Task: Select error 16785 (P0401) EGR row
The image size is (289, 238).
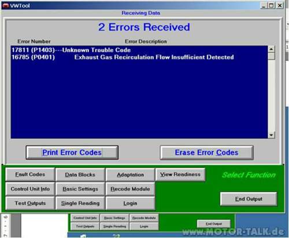Action: click(139, 57)
